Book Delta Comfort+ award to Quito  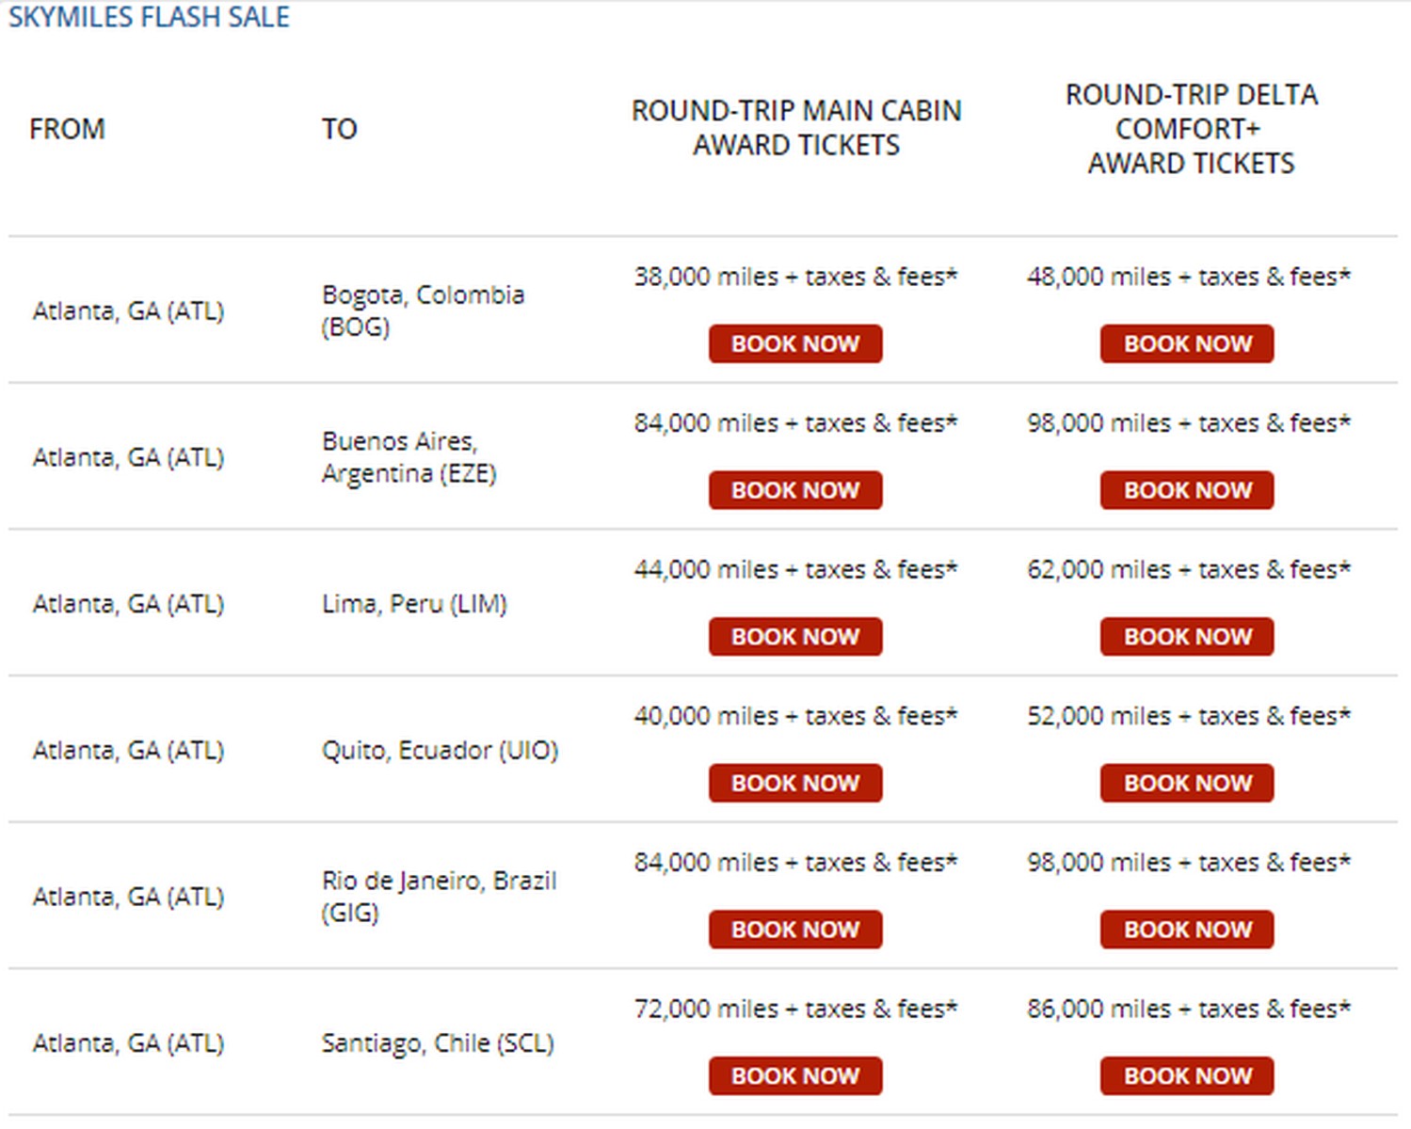pos(1186,783)
